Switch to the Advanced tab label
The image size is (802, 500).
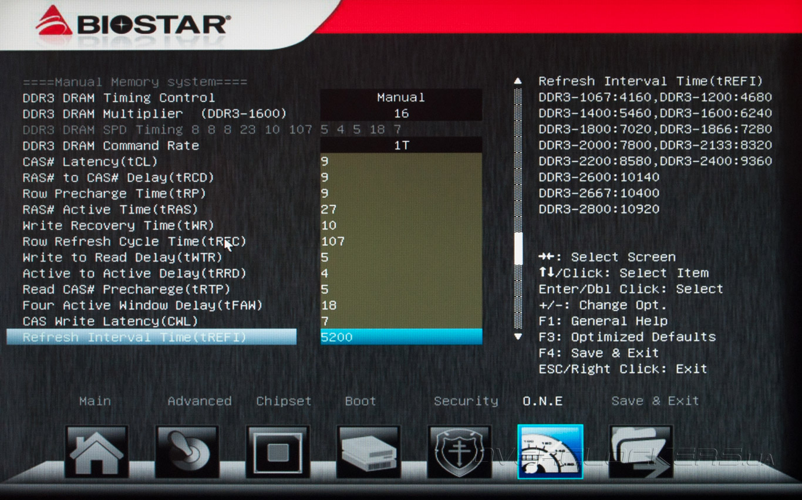(200, 401)
